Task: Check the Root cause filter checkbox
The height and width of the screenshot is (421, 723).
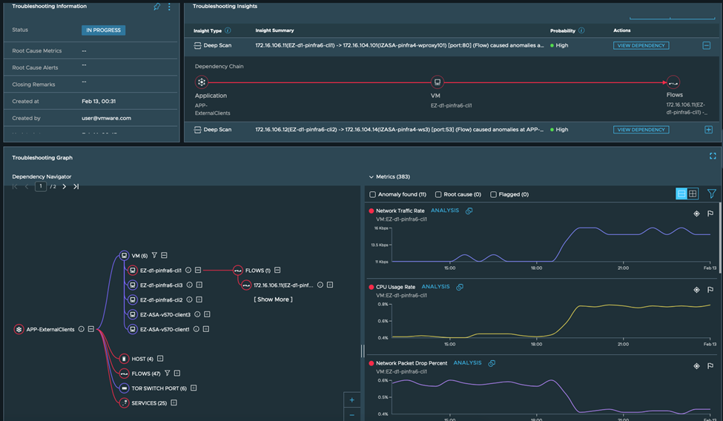Action: tap(438, 195)
